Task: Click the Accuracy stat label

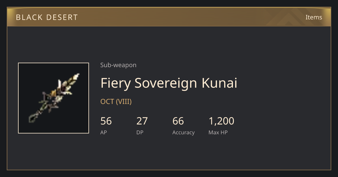Action: pos(183,133)
